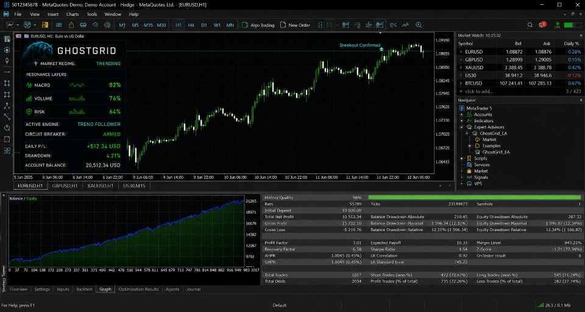The height and width of the screenshot is (312, 585).
Task: Switch to XAUUSD,H1 chart tab
Action: tap(100, 185)
